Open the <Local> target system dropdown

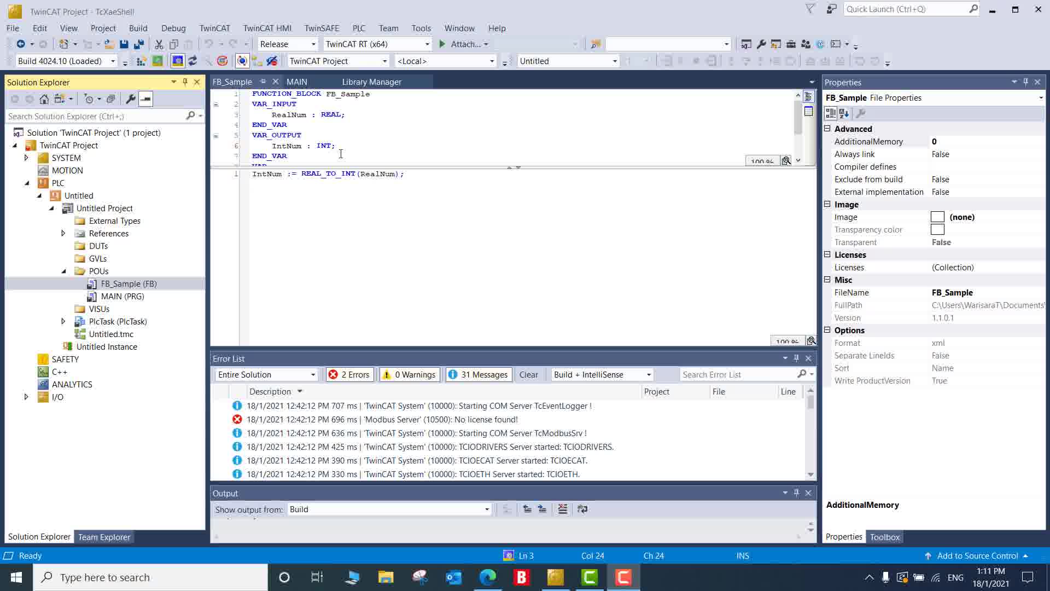point(445,61)
